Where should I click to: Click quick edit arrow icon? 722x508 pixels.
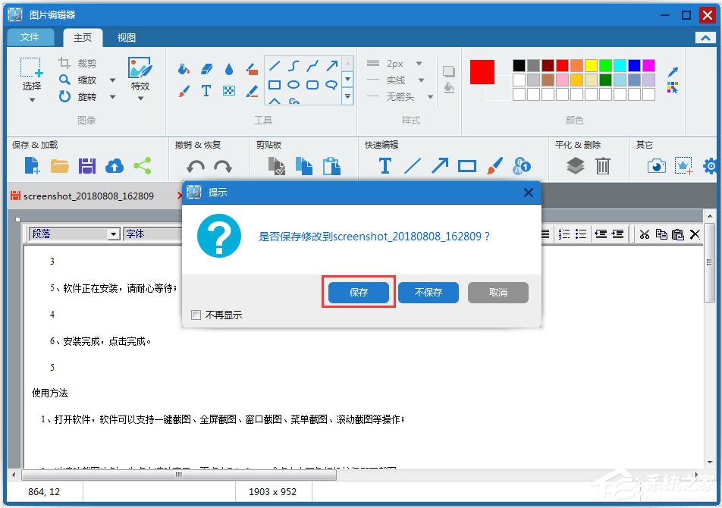(x=440, y=165)
